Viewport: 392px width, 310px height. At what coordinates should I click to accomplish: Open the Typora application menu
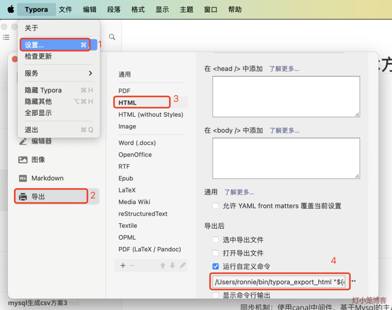[36, 9]
